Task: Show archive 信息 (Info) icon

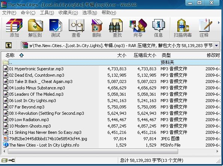Action: click(x=158, y=28)
